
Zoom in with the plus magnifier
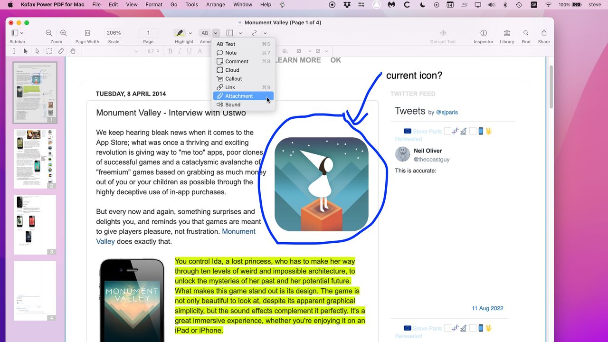point(63,33)
